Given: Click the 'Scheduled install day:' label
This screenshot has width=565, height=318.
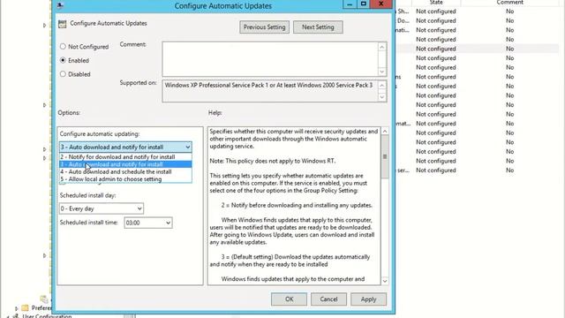Looking at the screenshot, I should tap(87, 195).
